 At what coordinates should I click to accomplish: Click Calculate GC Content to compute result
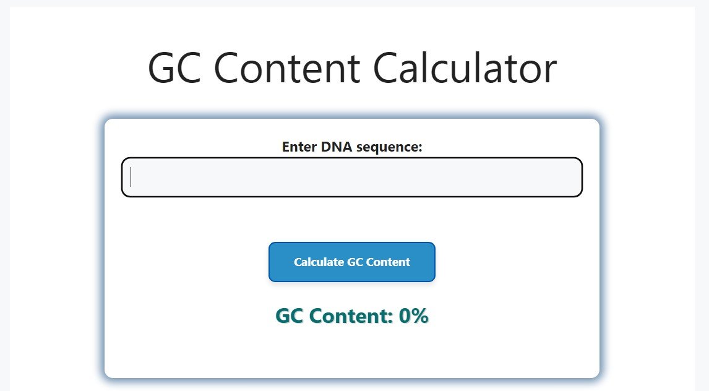[x=351, y=262]
